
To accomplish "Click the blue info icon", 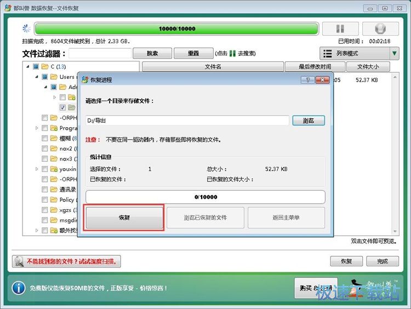I will pyautogui.click(x=18, y=288).
